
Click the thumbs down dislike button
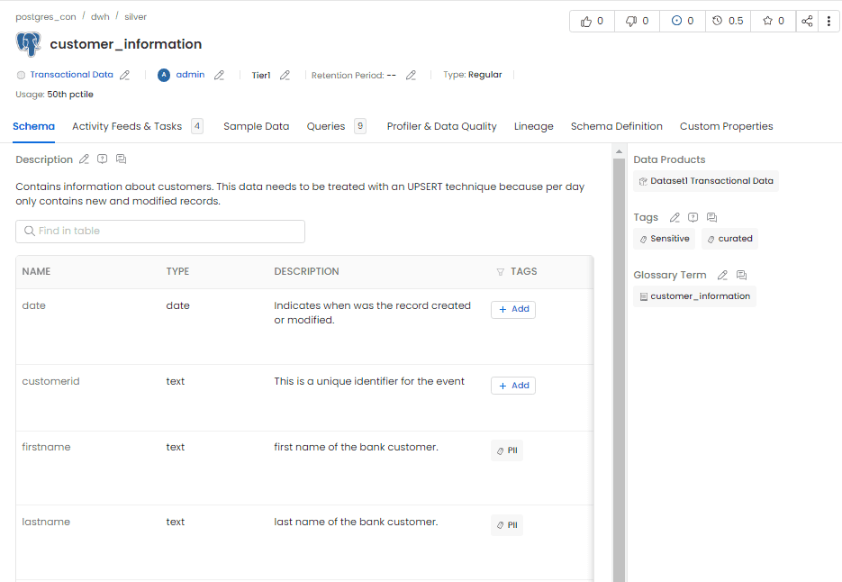637,21
